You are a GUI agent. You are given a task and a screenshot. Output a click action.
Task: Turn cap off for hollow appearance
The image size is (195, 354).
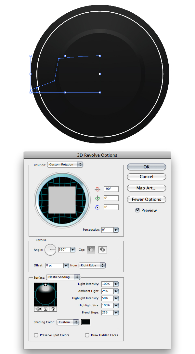tap(102, 250)
